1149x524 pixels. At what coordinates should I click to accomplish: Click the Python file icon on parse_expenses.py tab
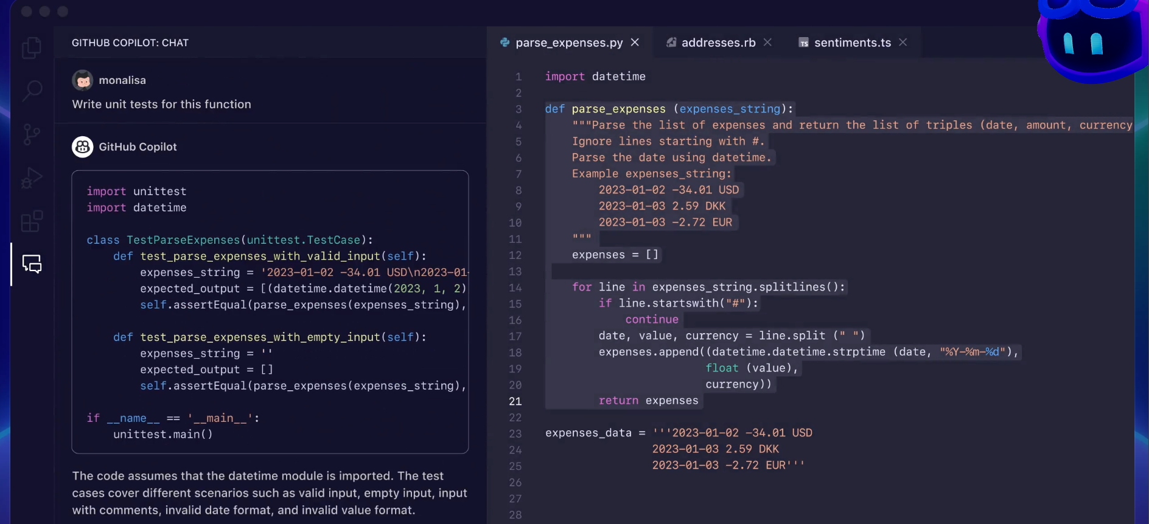pyautogui.click(x=505, y=43)
